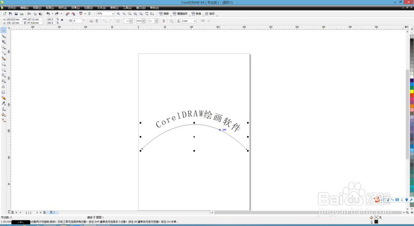Screen dimensions: 414x226
Task: Open the outline line style dropdown
Action: pos(143,21)
